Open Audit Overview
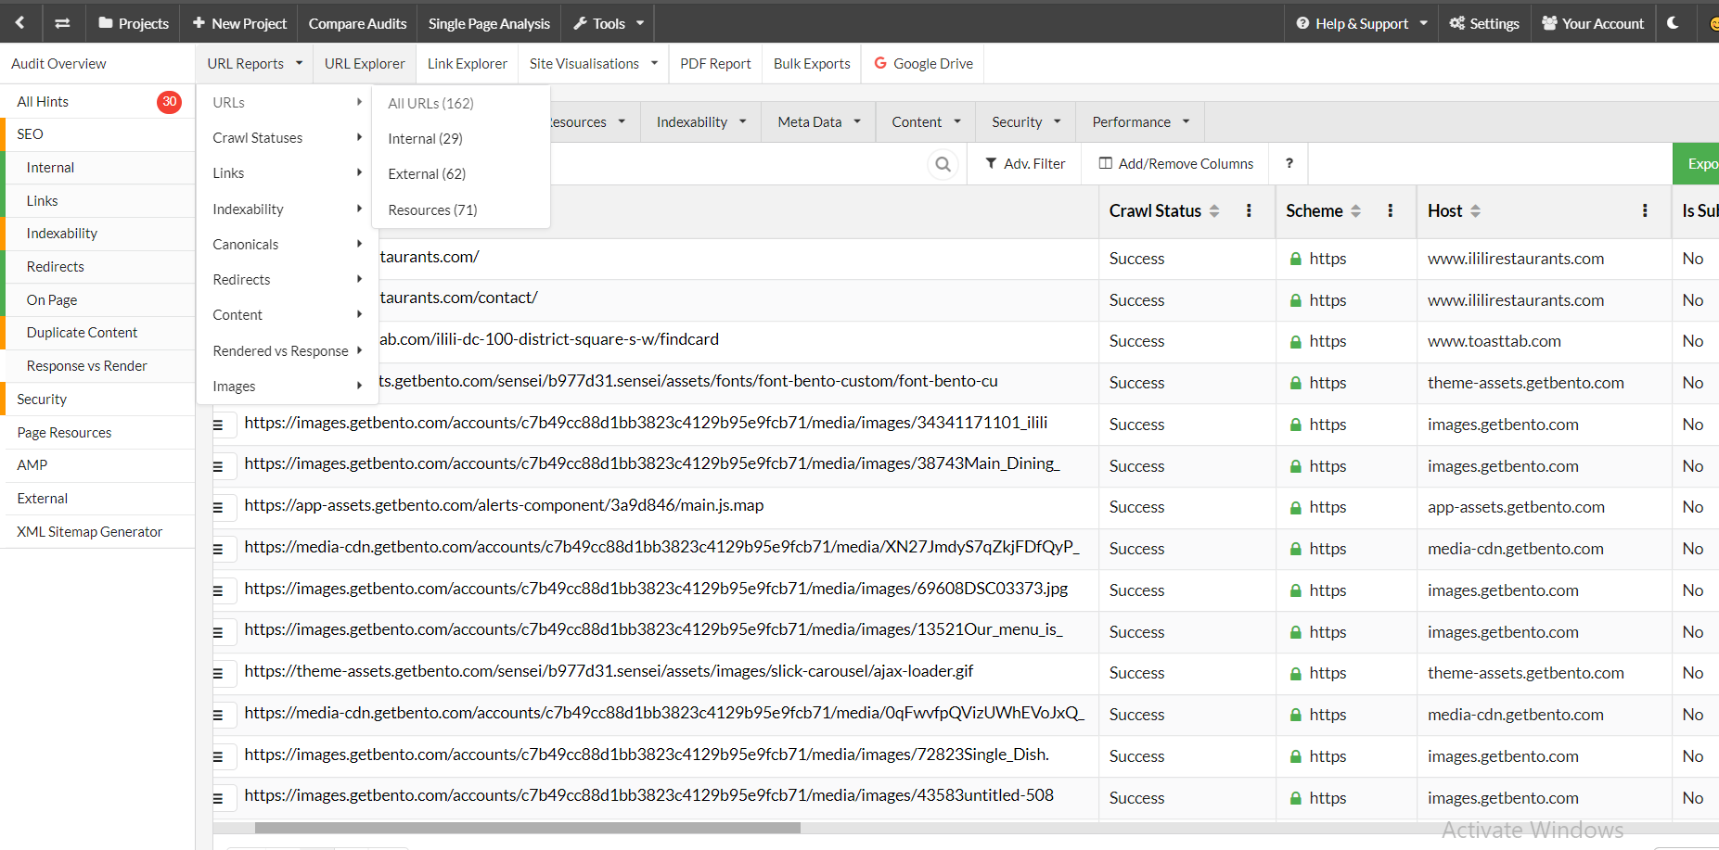 pos(58,64)
